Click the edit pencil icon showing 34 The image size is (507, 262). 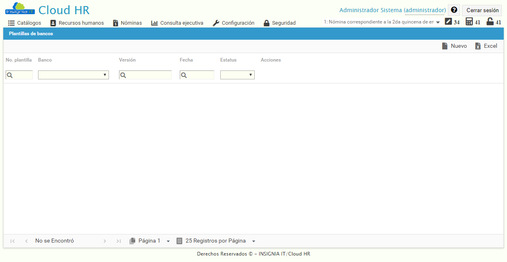[448, 22]
